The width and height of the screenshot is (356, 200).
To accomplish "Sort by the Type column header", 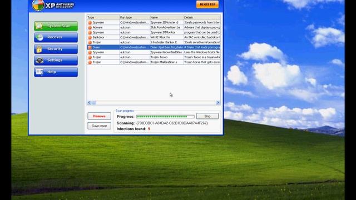I will (103, 17).
